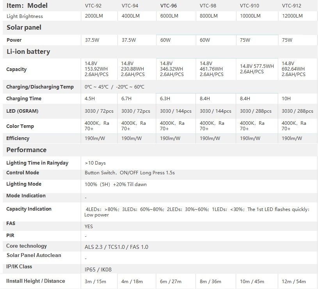Click the Charging/Discharging Temp row label
This screenshot has height=289, width=318.
click(x=40, y=87)
